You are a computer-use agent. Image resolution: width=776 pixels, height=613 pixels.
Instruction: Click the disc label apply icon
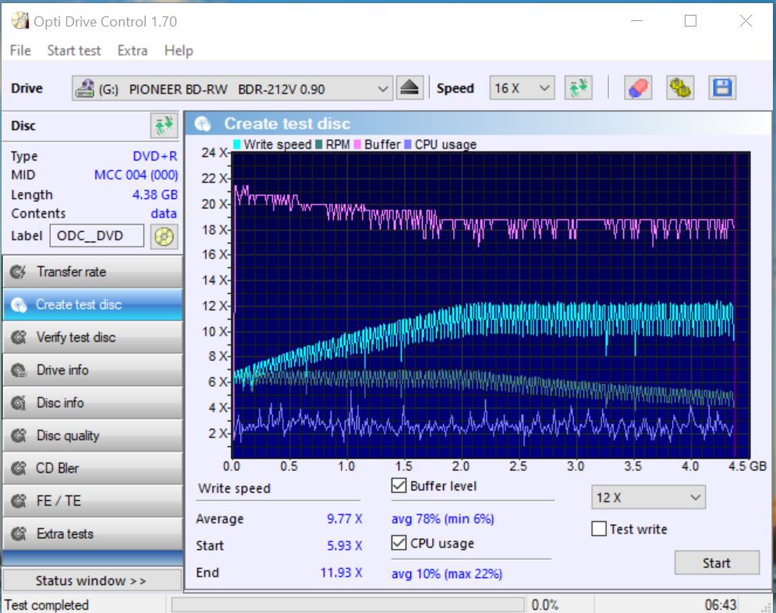click(163, 236)
